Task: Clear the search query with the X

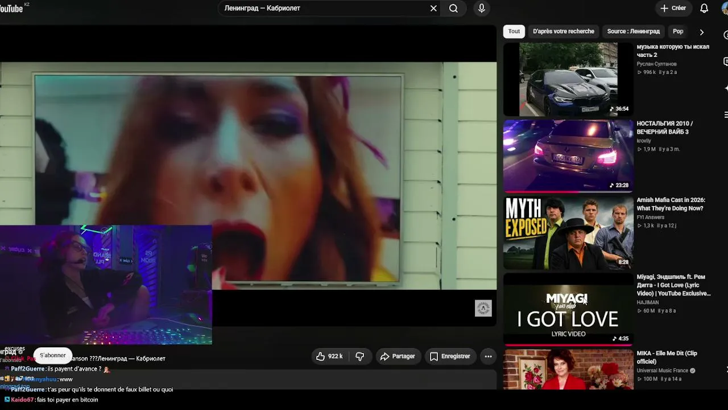Action: pyautogui.click(x=433, y=8)
